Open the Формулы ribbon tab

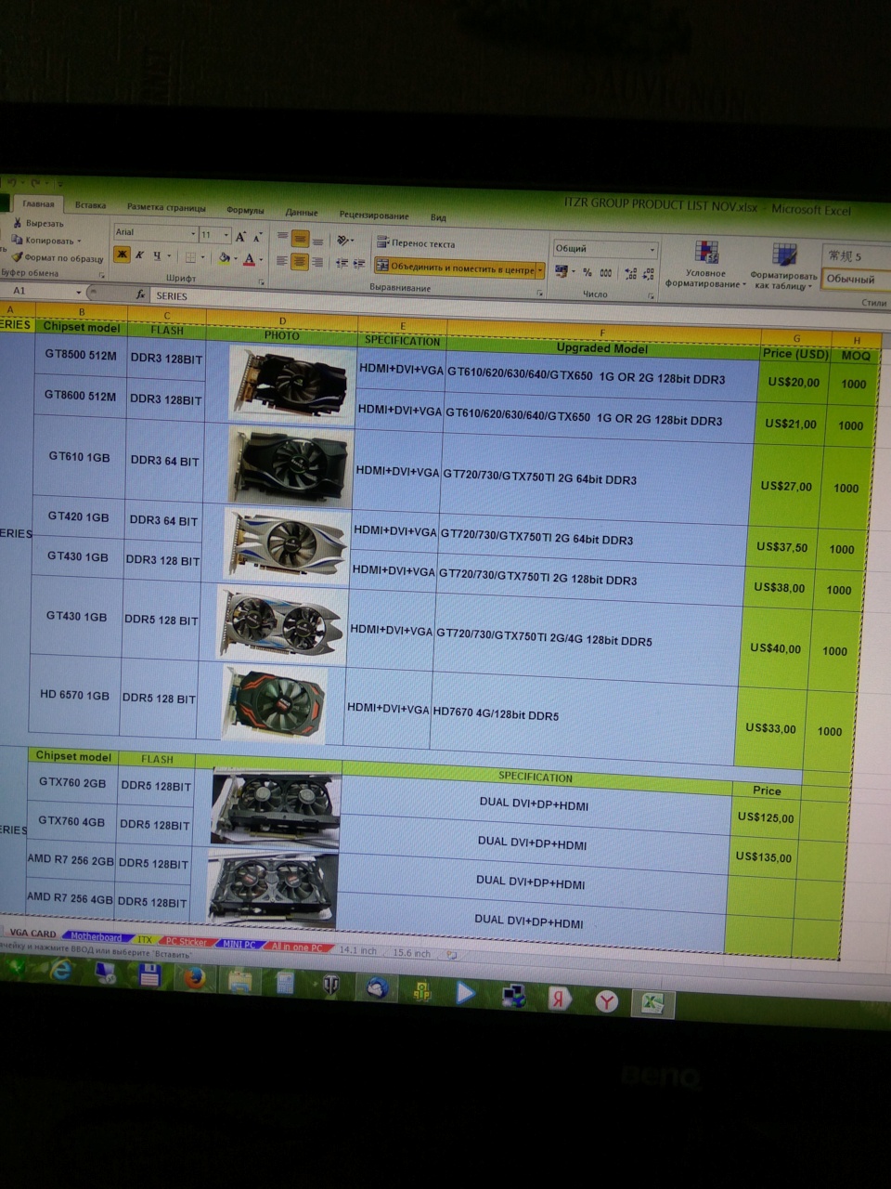click(x=245, y=211)
